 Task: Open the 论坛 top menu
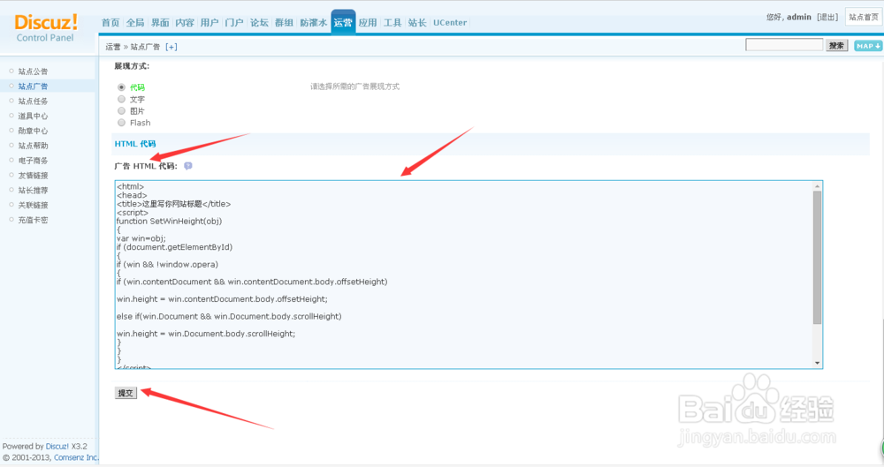pyautogui.click(x=259, y=23)
